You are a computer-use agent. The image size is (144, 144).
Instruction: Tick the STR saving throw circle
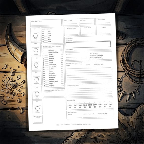click(x=43, y=32)
